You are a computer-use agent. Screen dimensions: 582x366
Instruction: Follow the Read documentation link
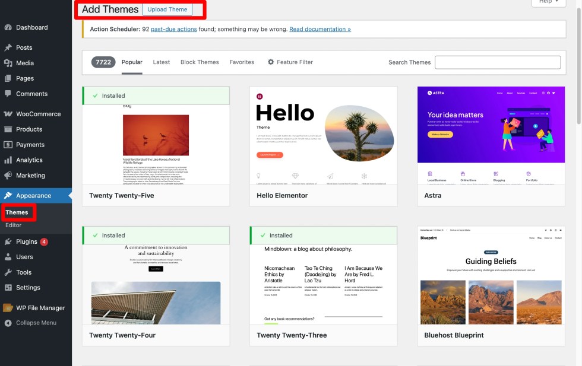coord(320,29)
